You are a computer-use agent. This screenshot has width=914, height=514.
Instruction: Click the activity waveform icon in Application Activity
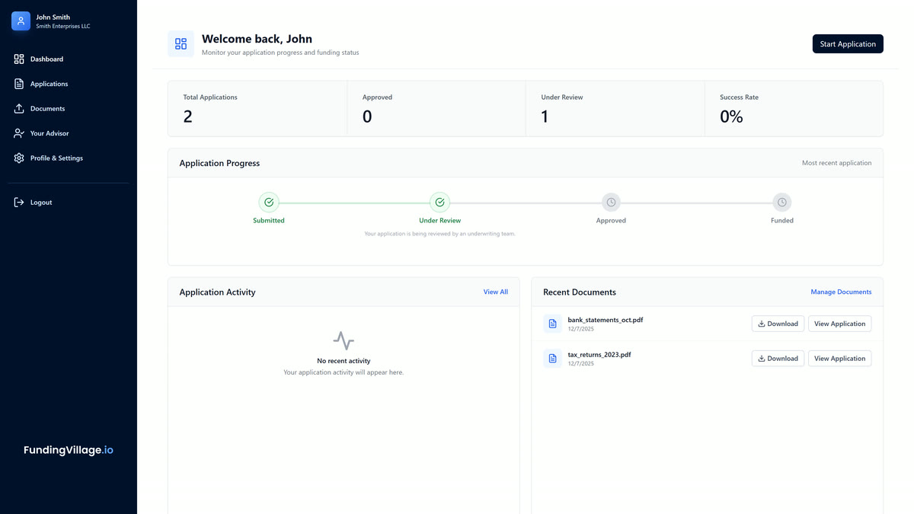coord(344,340)
